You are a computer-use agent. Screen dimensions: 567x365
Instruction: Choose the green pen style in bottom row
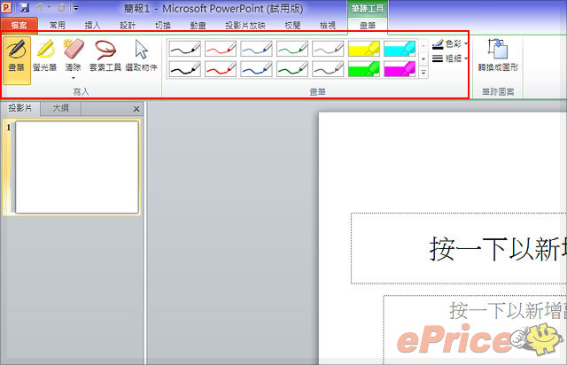[x=292, y=67]
